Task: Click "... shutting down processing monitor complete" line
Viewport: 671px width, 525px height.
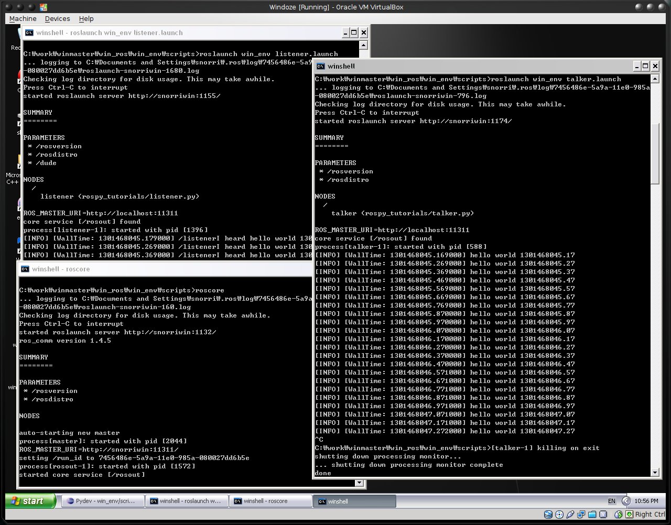Action: [x=409, y=465]
